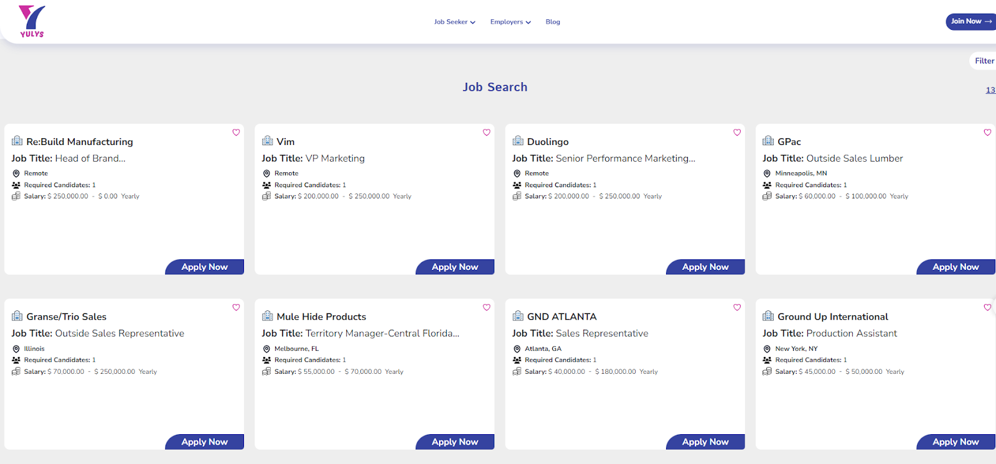Click location pin icon next to Minneapolis, MN
Image resolution: width=996 pixels, height=464 pixels.
[767, 174]
